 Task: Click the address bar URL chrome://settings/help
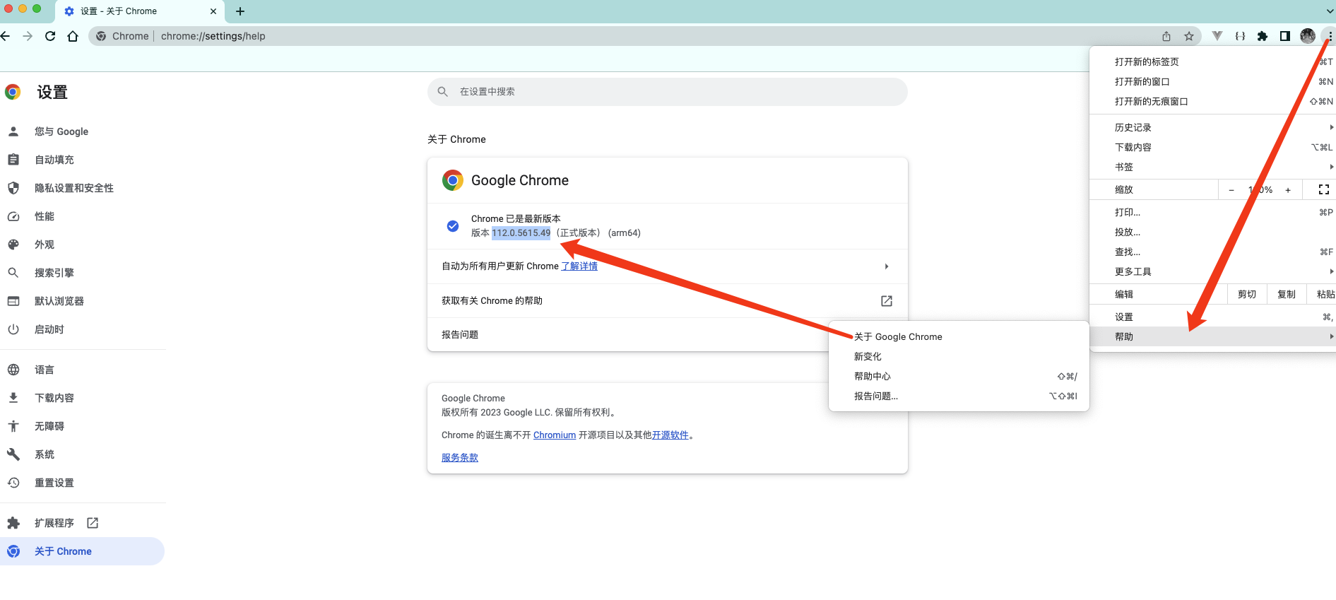click(x=213, y=36)
